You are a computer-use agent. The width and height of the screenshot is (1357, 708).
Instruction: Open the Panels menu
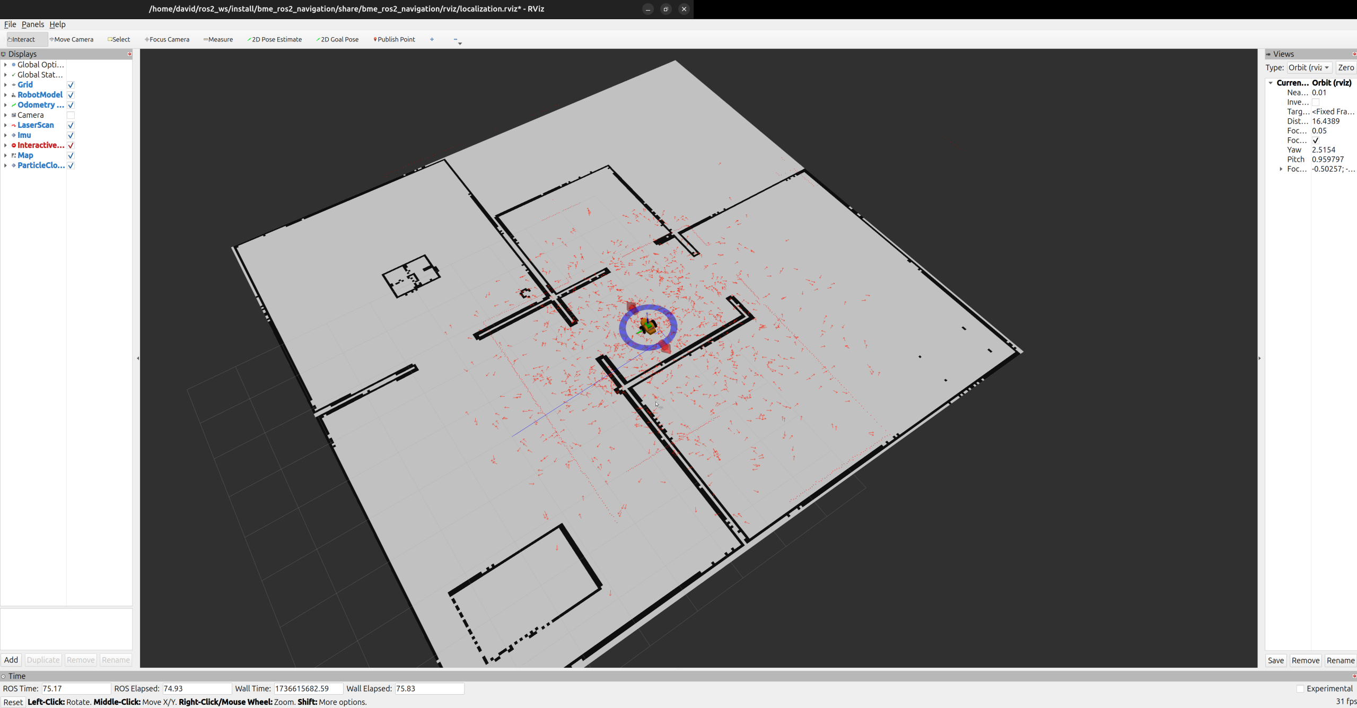(x=32, y=24)
